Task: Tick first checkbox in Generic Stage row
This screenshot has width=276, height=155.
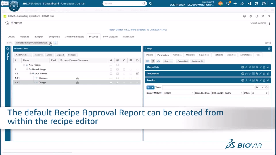Action: [111, 69]
